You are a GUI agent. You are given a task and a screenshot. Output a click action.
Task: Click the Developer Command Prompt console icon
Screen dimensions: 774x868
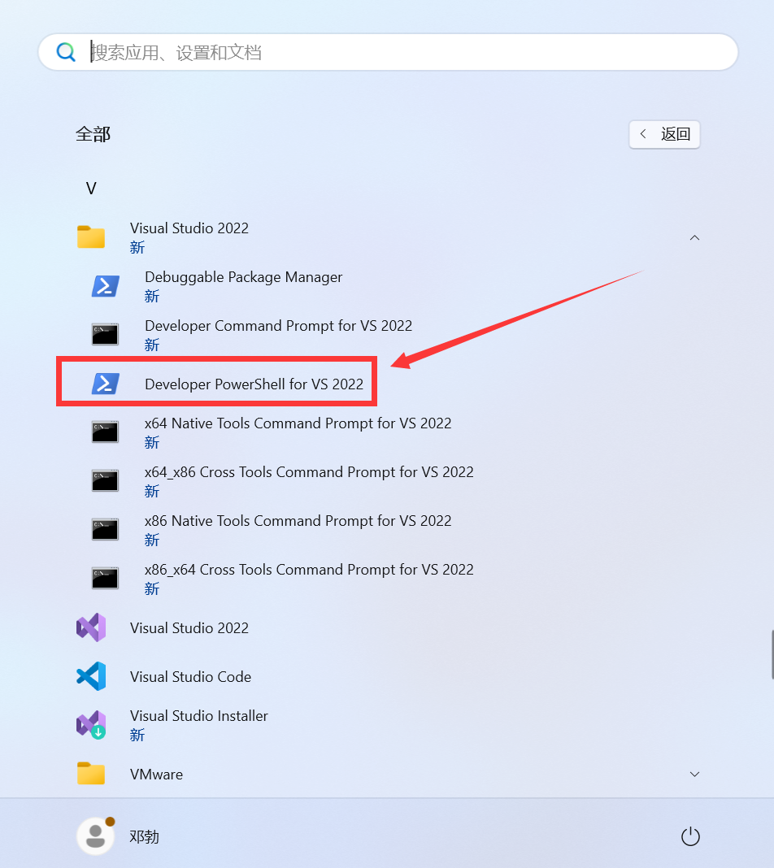tap(105, 334)
